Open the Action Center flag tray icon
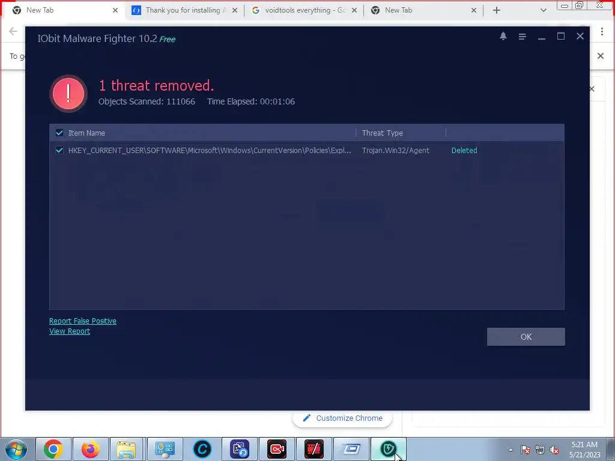Image resolution: width=615 pixels, height=461 pixels. (x=526, y=450)
